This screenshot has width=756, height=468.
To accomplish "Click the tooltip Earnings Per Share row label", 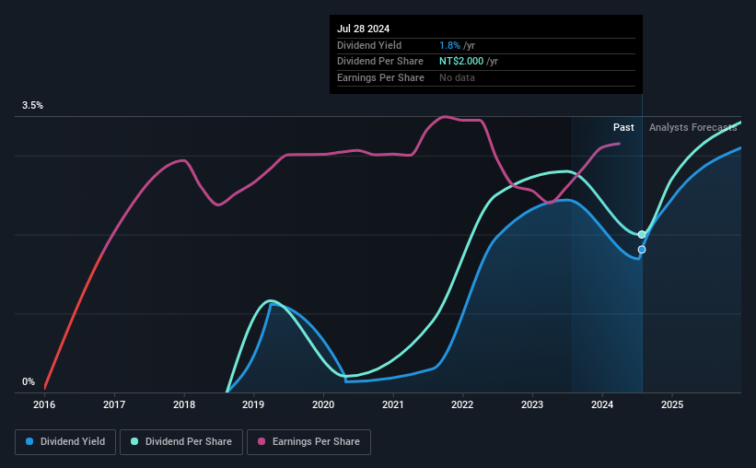I will coord(380,77).
